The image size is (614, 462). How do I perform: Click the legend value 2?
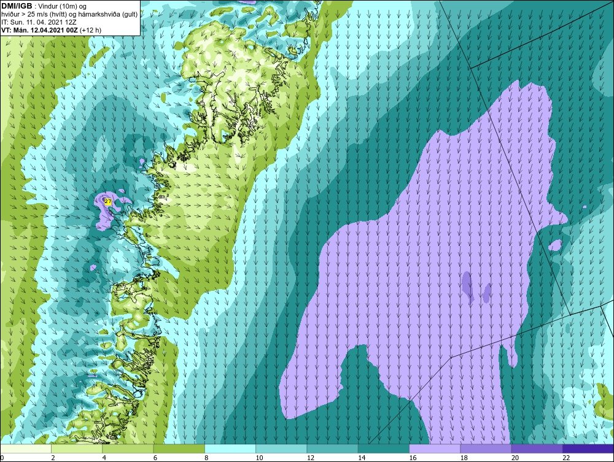pyautogui.click(x=53, y=458)
